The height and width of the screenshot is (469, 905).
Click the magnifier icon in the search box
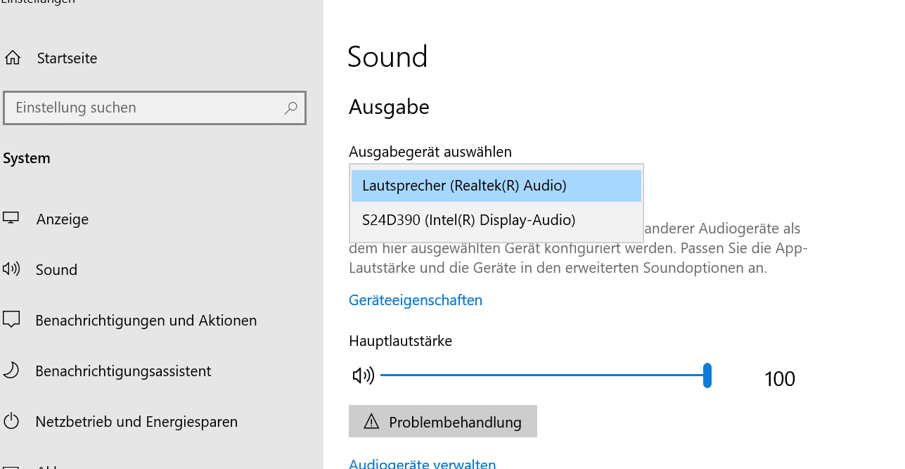coord(290,108)
